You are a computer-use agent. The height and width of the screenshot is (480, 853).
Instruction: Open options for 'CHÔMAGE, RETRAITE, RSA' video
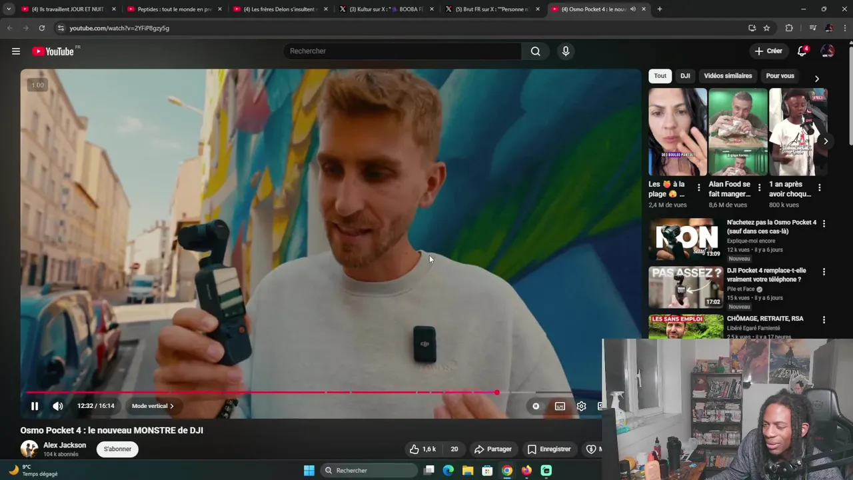[824, 320]
